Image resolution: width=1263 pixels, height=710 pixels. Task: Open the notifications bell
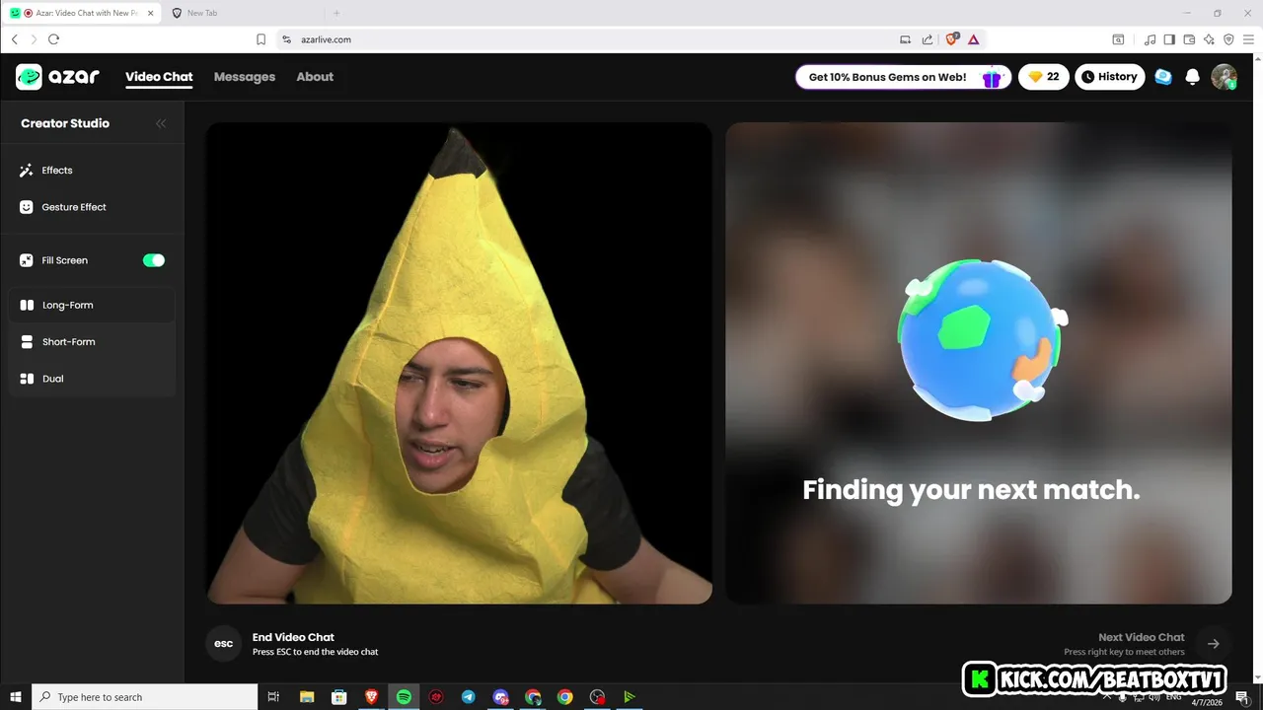coord(1192,77)
